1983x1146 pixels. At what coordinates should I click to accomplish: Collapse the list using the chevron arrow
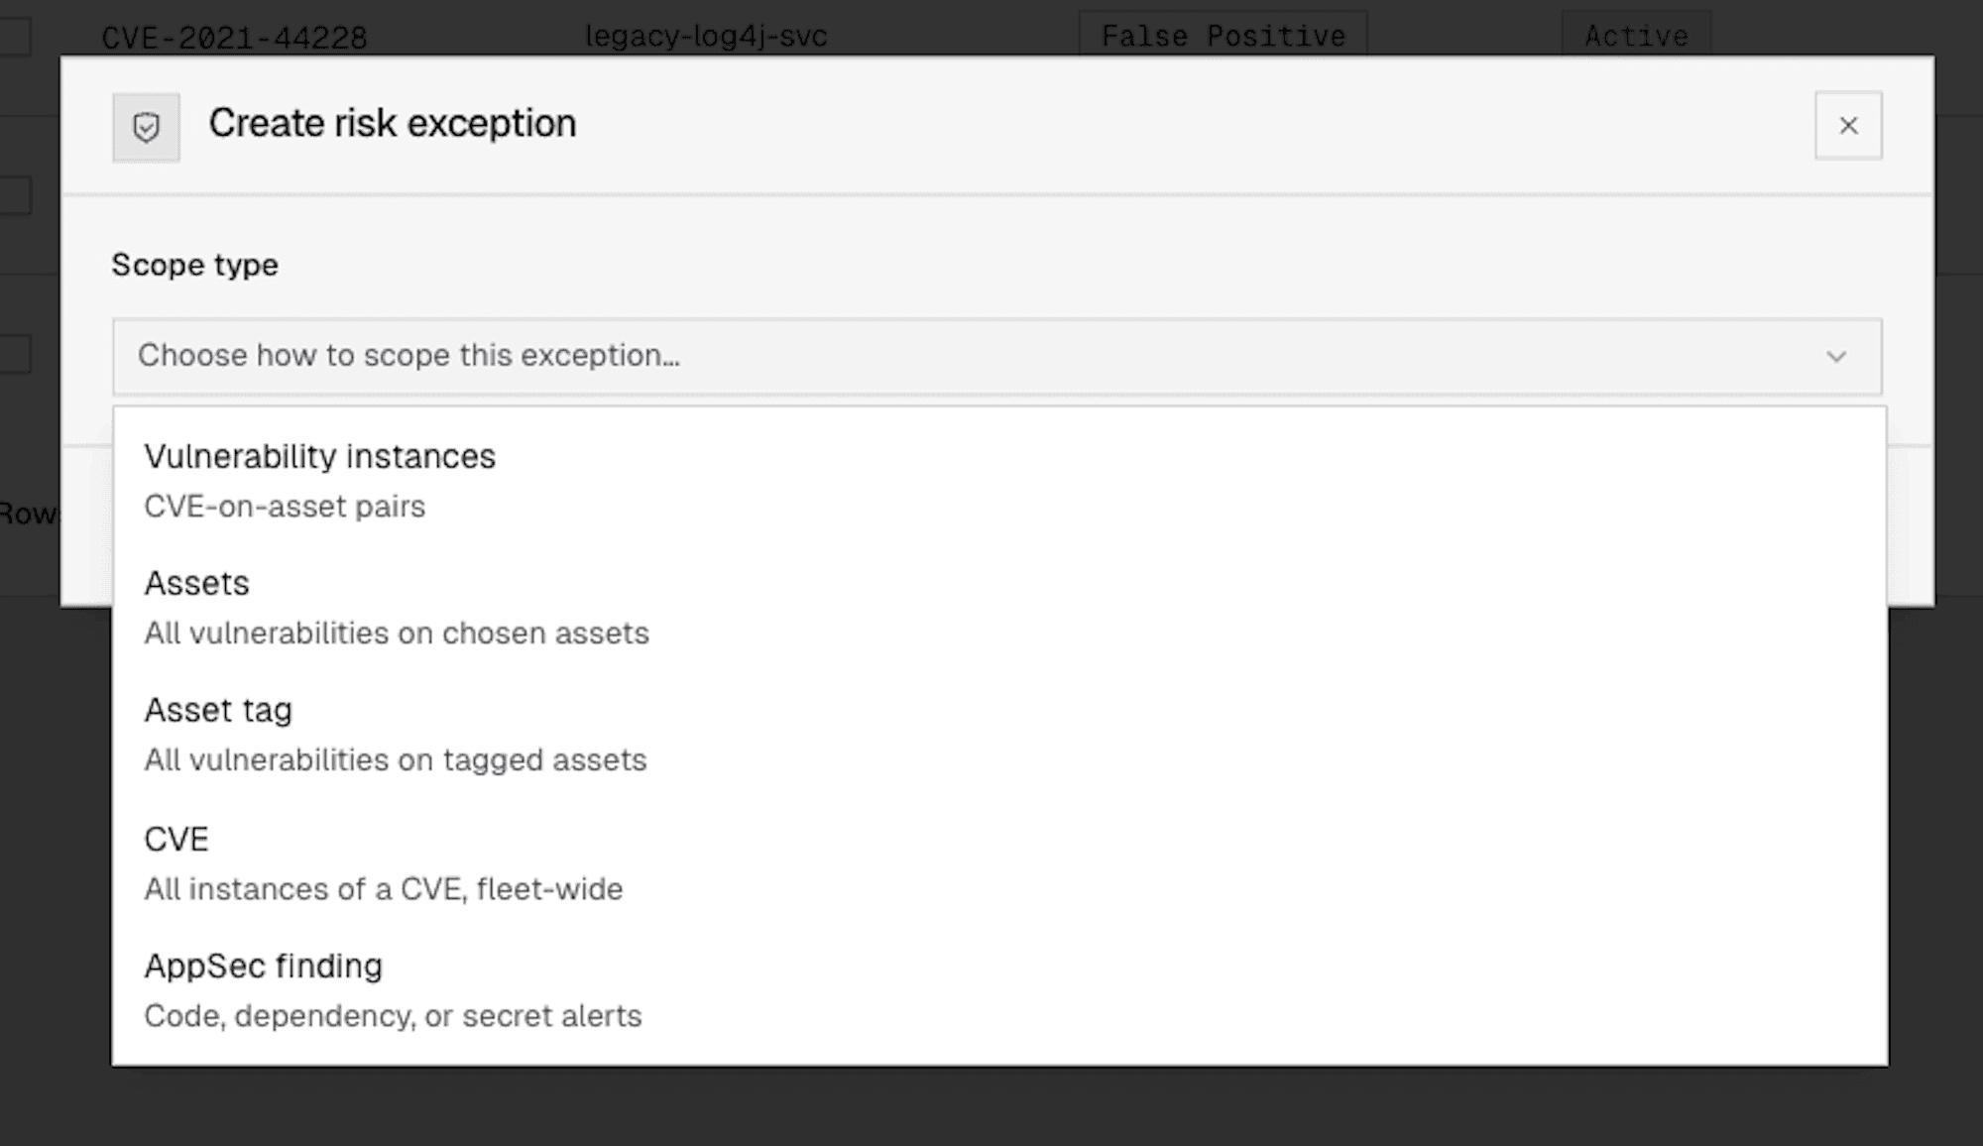1836,356
